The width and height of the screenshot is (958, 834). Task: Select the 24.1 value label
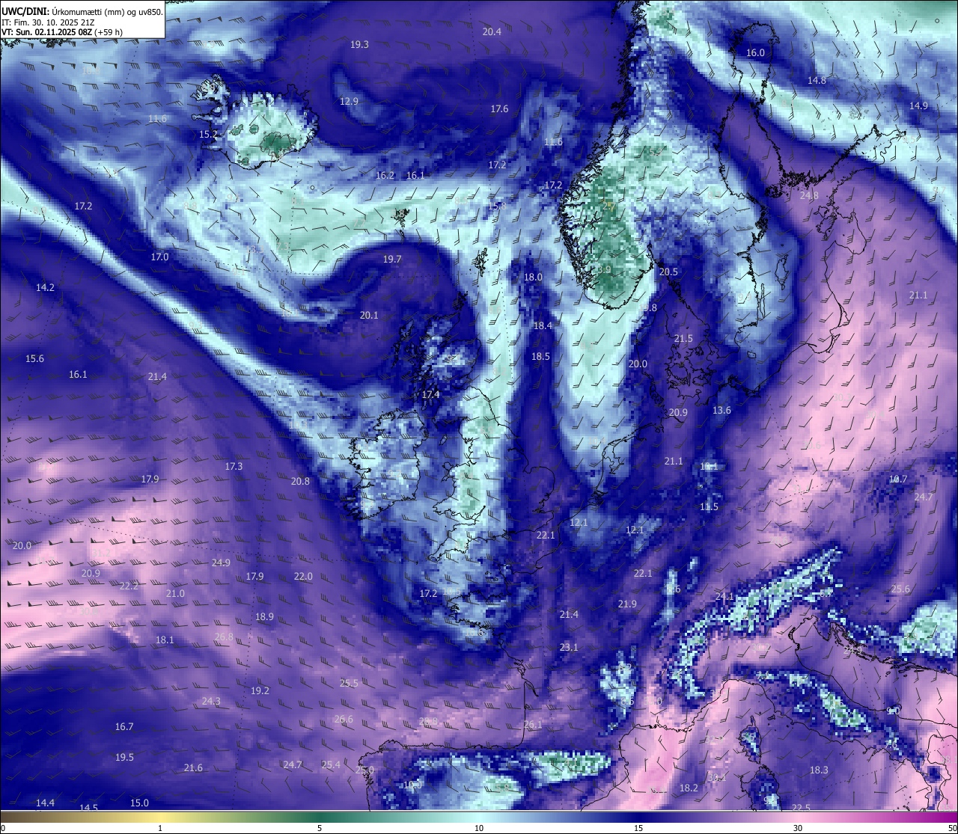pos(724,597)
